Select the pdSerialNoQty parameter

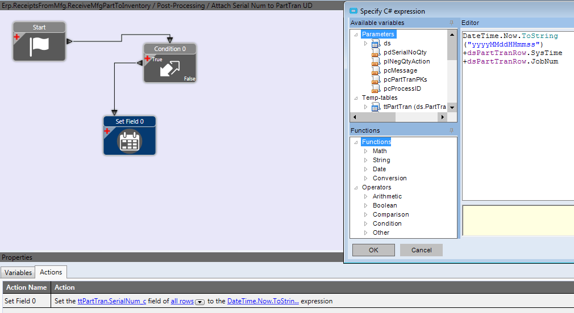(x=405, y=53)
